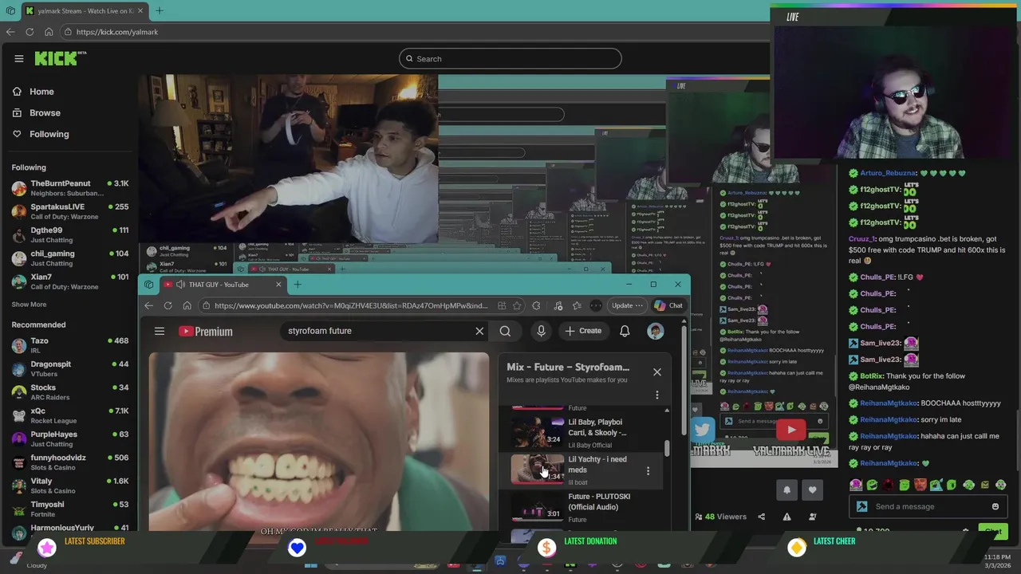This screenshot has width=1021, height=574.
Task: Open Dragonspit recommended channel
Action: point(69,368)
